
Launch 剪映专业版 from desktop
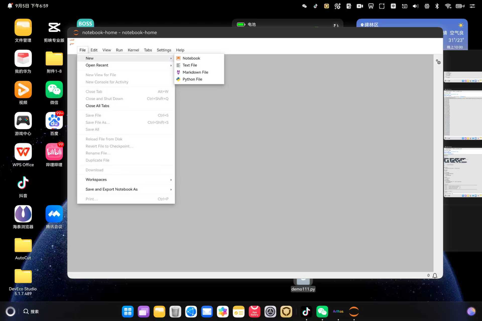[x=54, y=31]
